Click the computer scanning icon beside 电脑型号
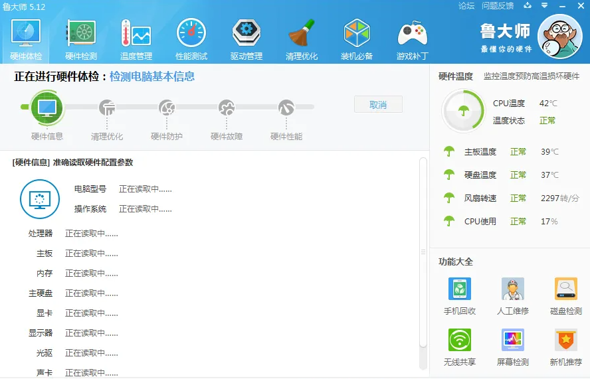The width and height of the screenshot is (590, 379). pyautogui.click(x=39, y=199)
